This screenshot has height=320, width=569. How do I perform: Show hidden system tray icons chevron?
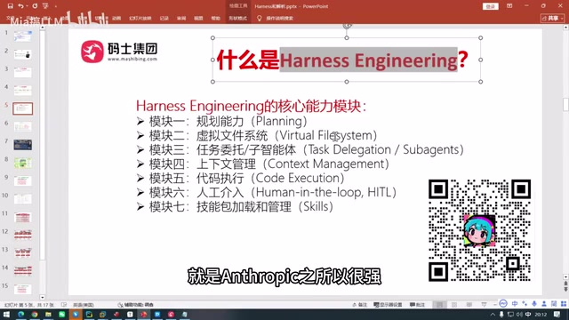pyautogui.click(x=493, y=314)
